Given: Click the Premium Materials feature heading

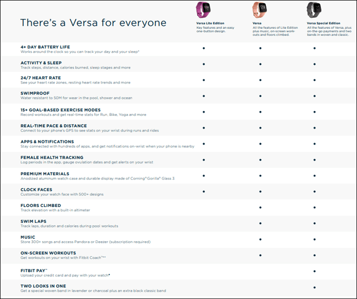Looking at the screenshot, I should 45,174.
